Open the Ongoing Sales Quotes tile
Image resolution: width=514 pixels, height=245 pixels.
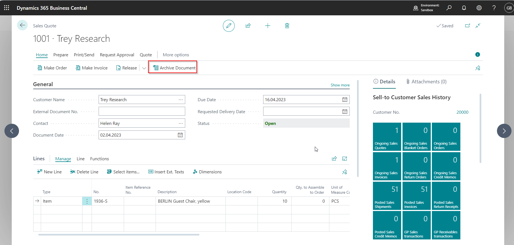[387, 137]
